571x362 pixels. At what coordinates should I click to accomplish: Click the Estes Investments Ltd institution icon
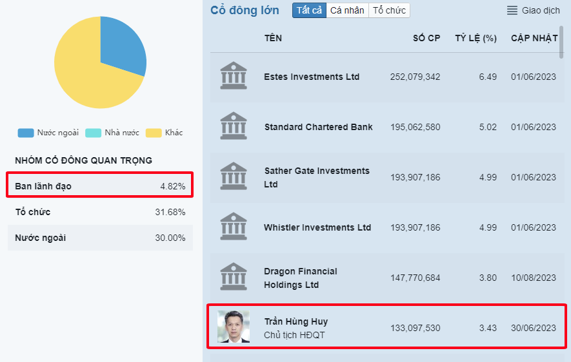click(x=233, y=76)
